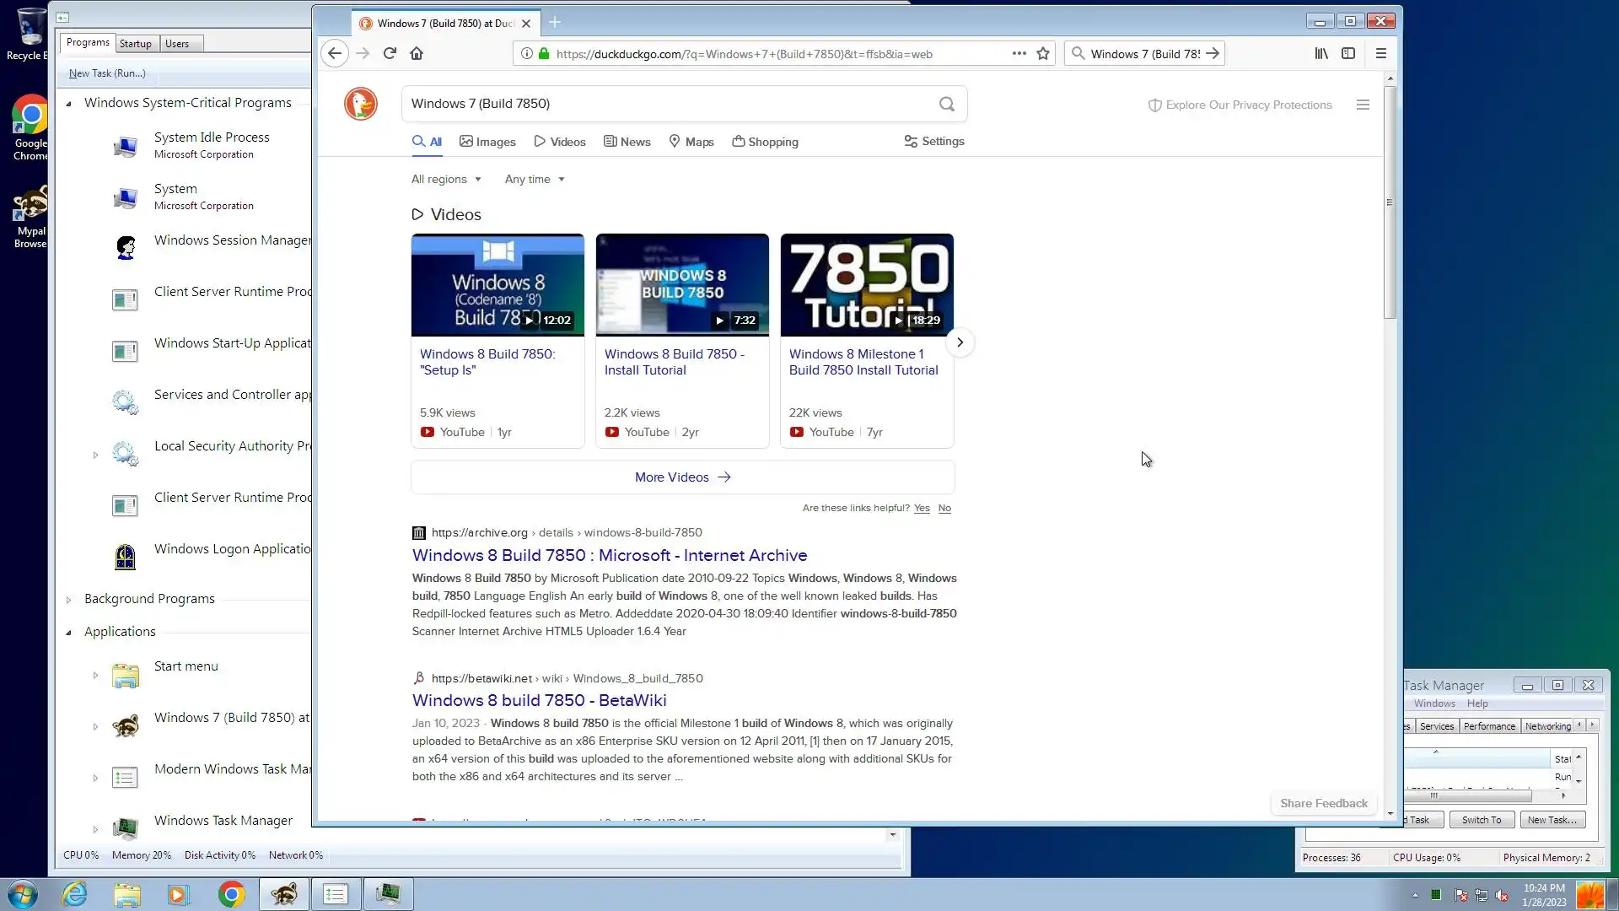Click the browser reload page icon

coord(390,53)
